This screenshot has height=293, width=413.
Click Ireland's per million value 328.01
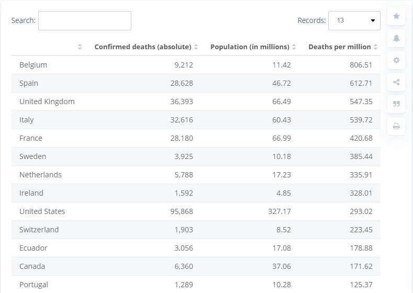[x=361, y=193]
